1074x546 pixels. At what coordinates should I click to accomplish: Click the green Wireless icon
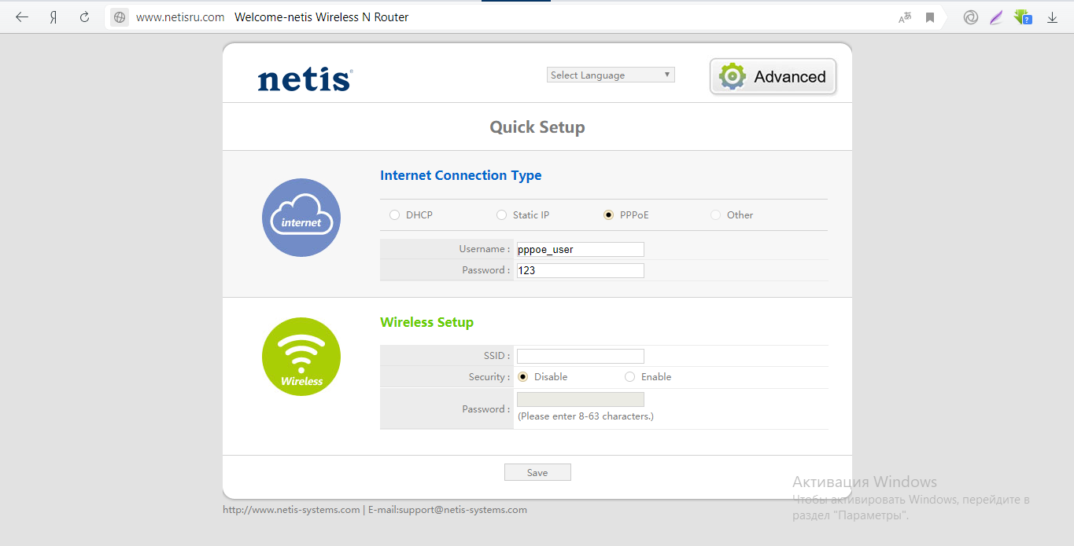click(301, 357)
